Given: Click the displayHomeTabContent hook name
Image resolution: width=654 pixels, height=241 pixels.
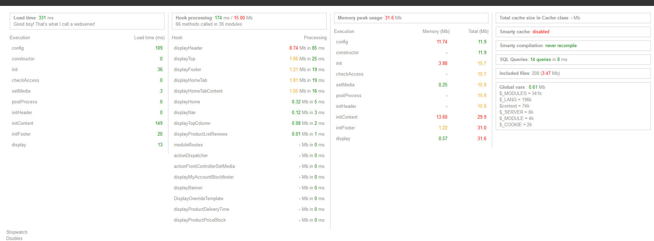Looking at the screenshot, I should [x=198, y=91].
